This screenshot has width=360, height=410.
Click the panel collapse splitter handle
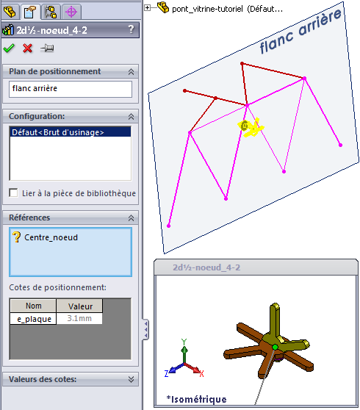point(145,329)
